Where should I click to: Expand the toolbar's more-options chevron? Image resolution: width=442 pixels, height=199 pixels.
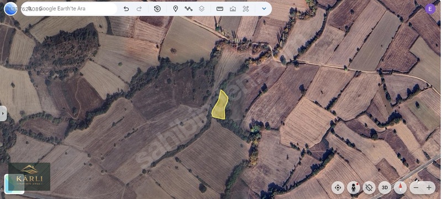[x=264, y=9]
